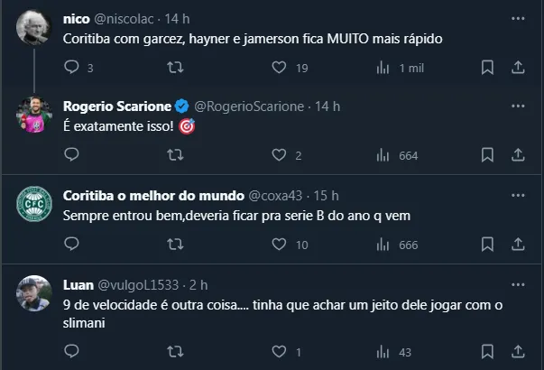544x370 pixels.
Task: Like nico's tweet with 19 likes
Action: [x=280, y=67]
